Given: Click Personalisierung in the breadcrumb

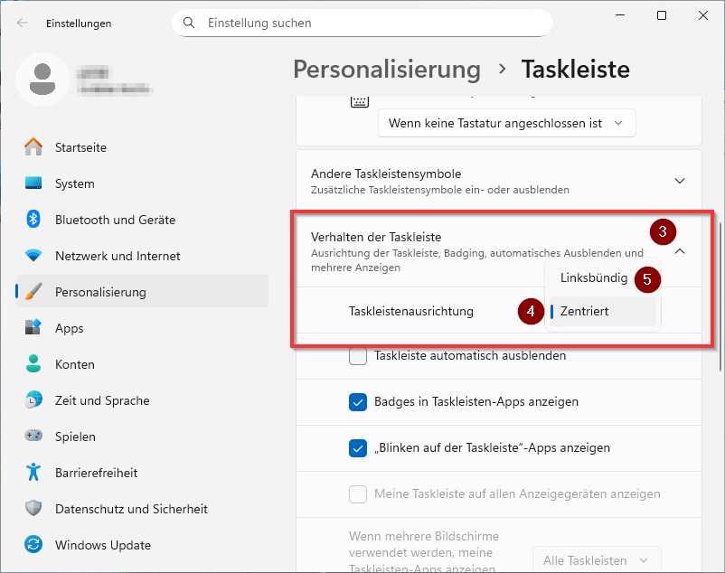Looking at the screenshot, I should [x=387, y=70].
